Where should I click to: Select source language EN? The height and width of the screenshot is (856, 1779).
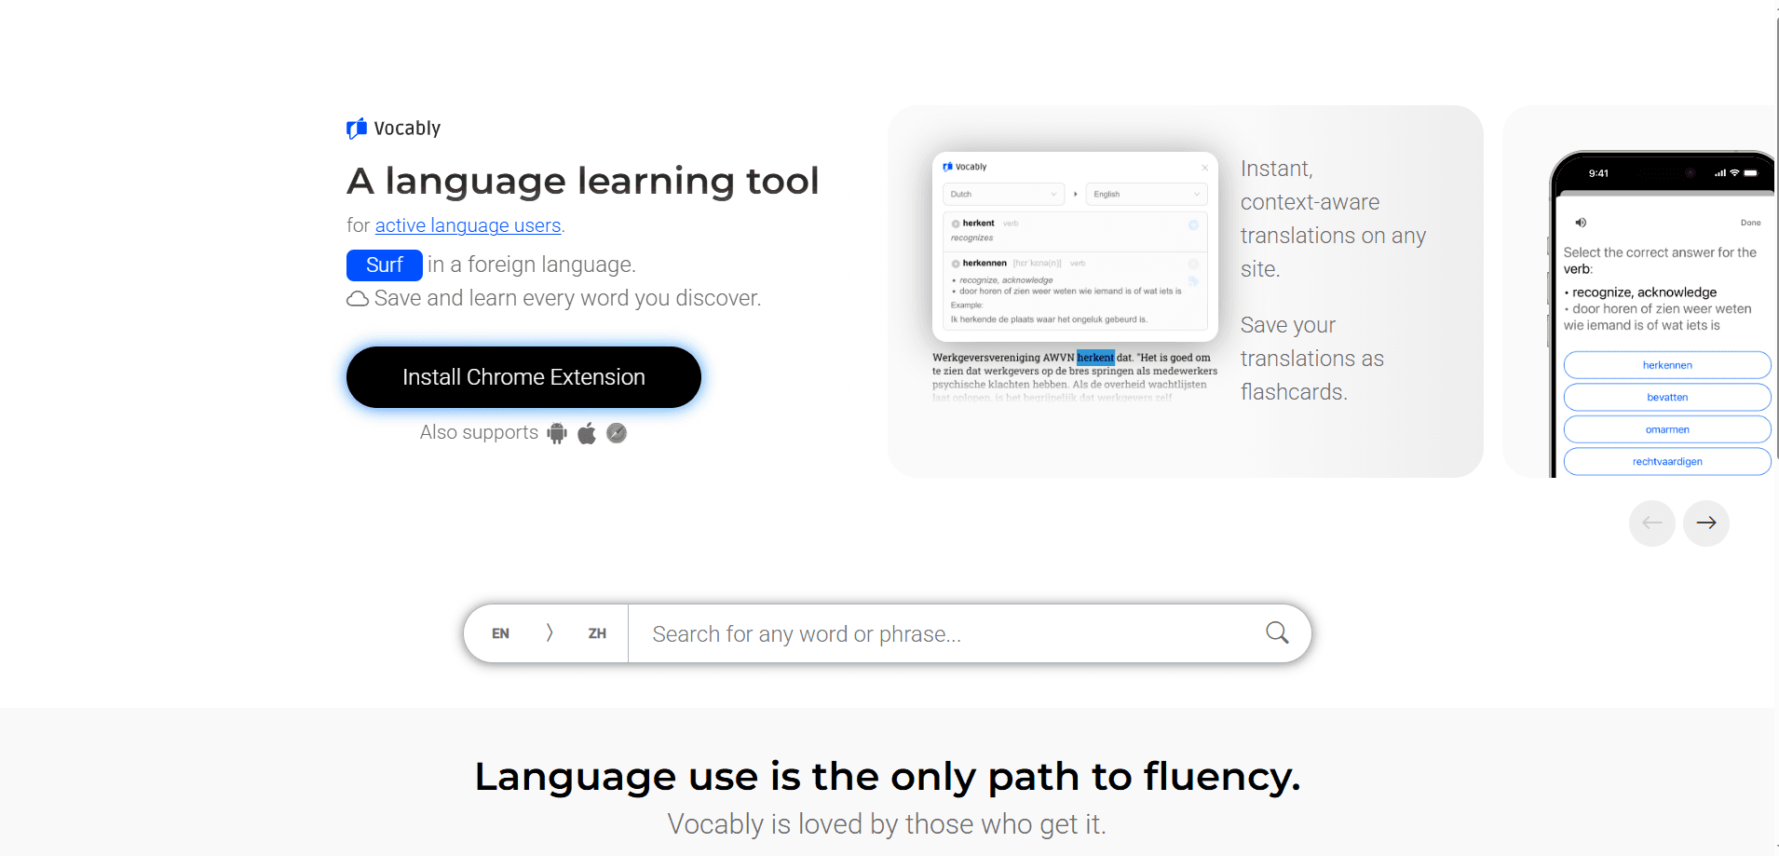point(500,633)
